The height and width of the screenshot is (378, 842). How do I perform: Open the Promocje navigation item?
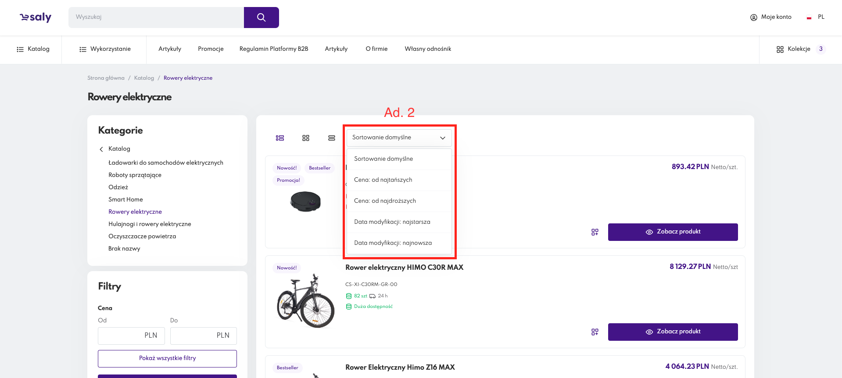211,49
